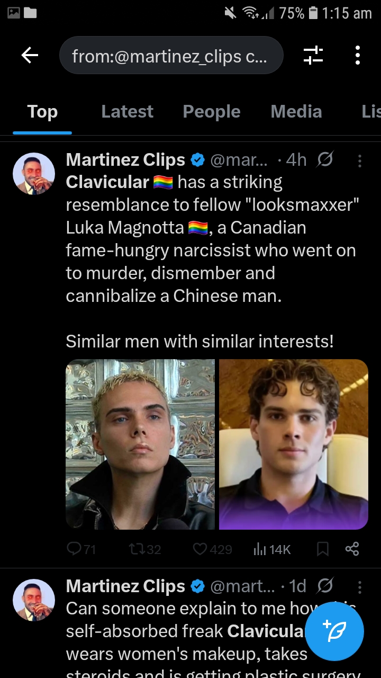Select the Media tab

pyautogui.click(x=296, y=112)
